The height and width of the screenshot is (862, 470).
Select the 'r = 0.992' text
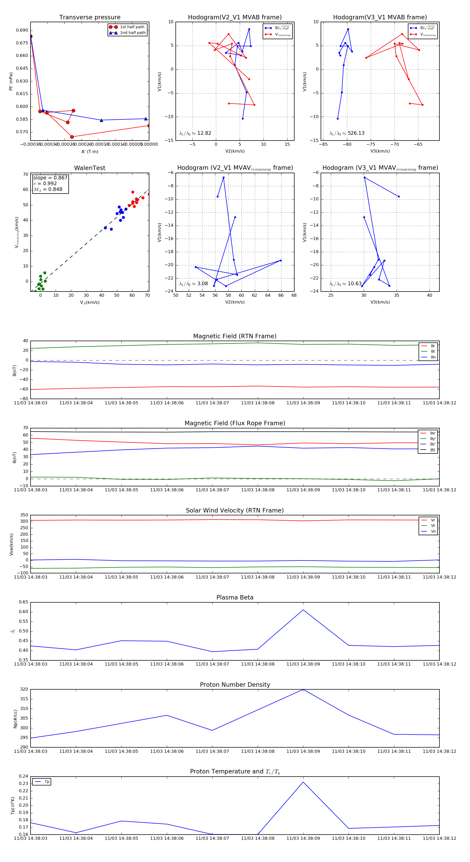pos(45,183)
